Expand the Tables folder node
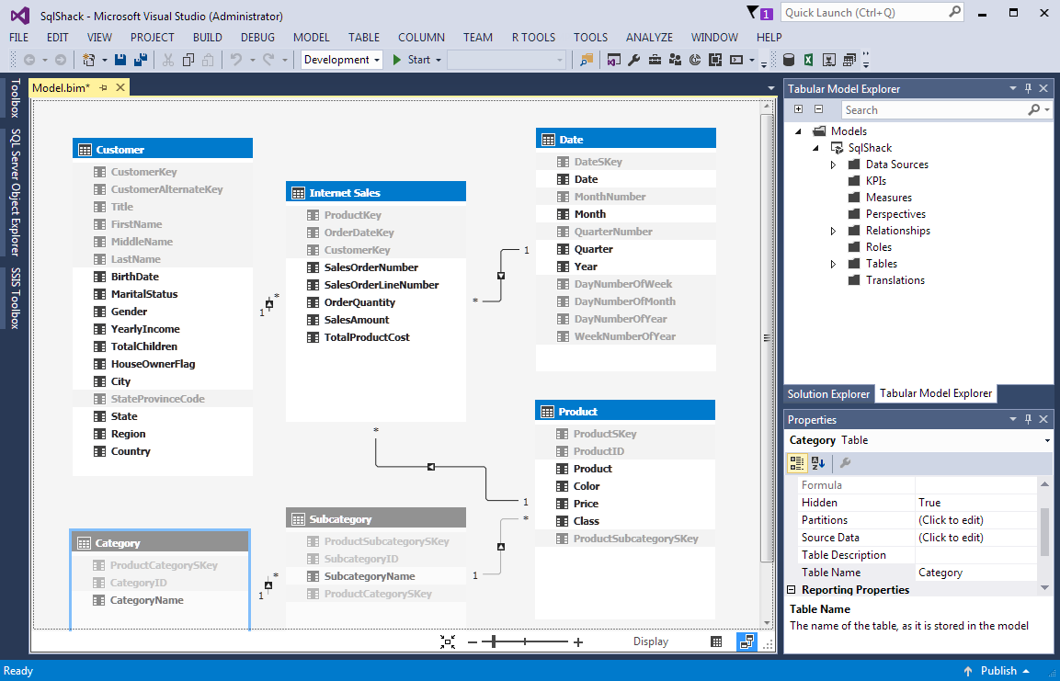1060x681 pixels. click(x=833, y=264)
